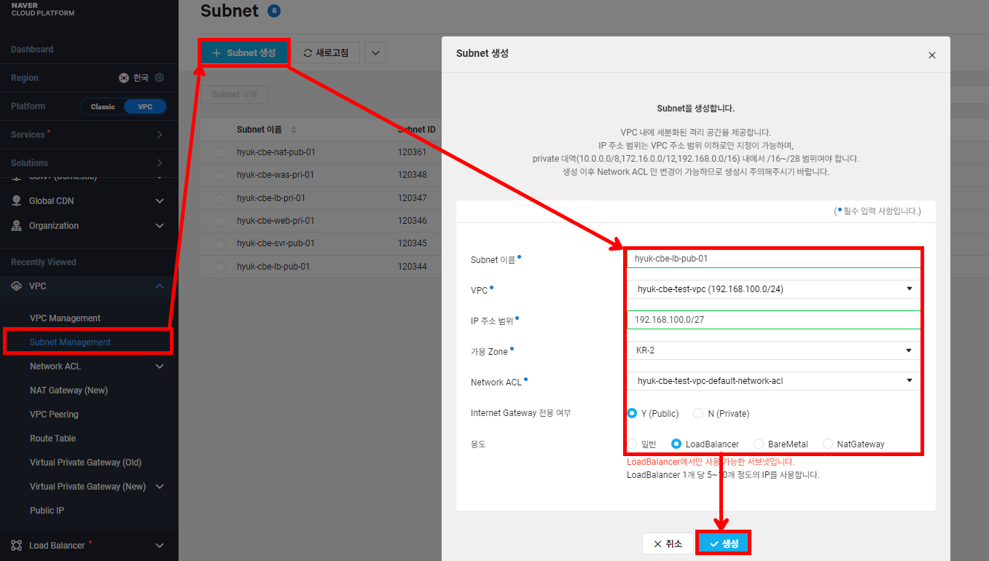Expand Virtual Private Gateway (New) chevron

pyautogui.click(x=160, y=487)
